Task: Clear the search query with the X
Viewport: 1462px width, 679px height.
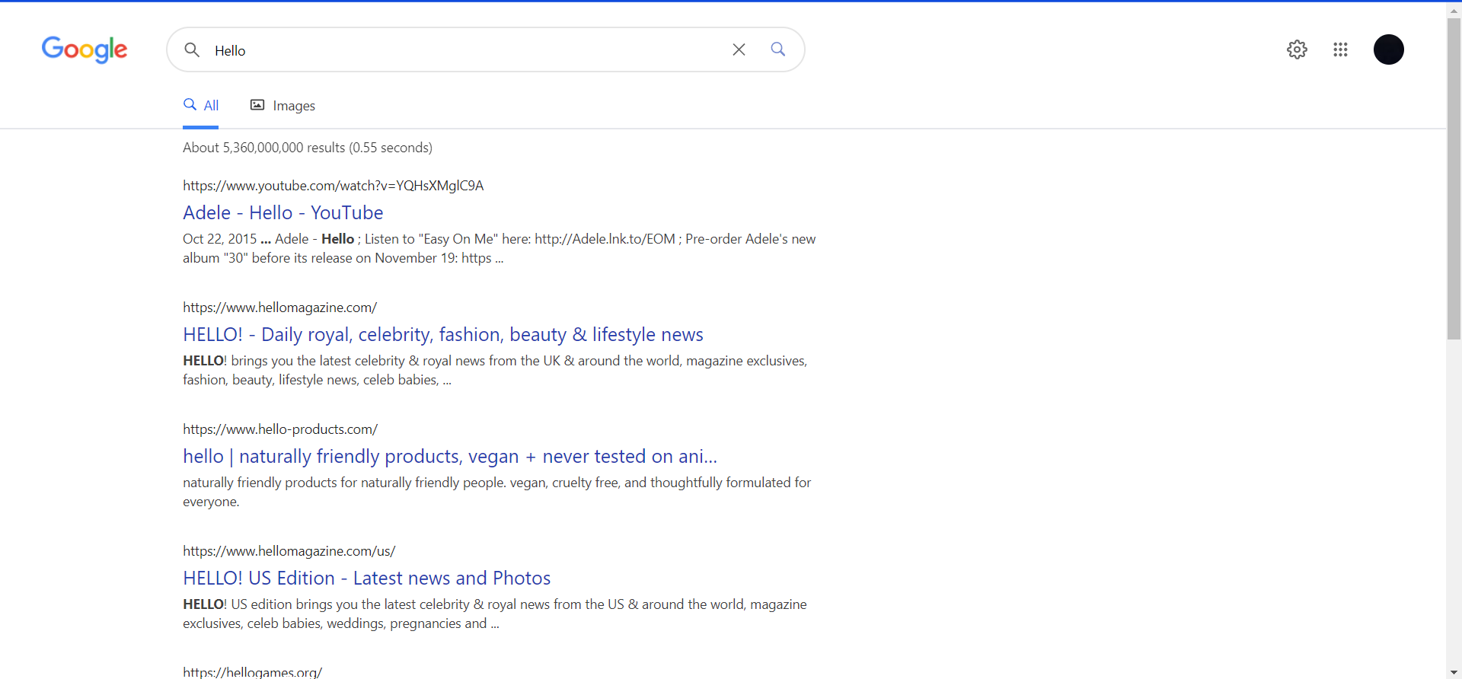Action: 739,49
